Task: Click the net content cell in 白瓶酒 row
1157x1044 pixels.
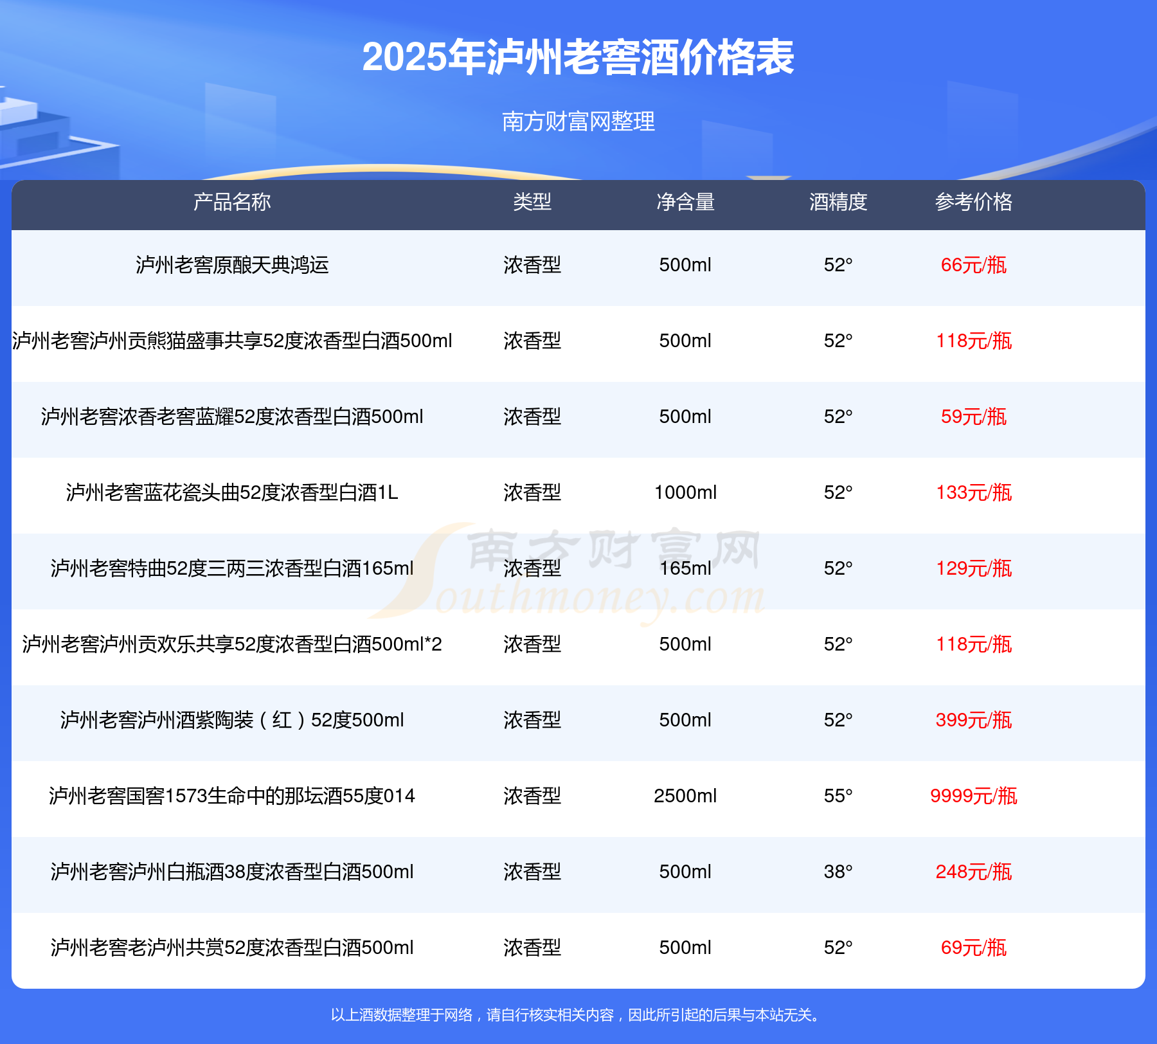Action: click(685, 872)
